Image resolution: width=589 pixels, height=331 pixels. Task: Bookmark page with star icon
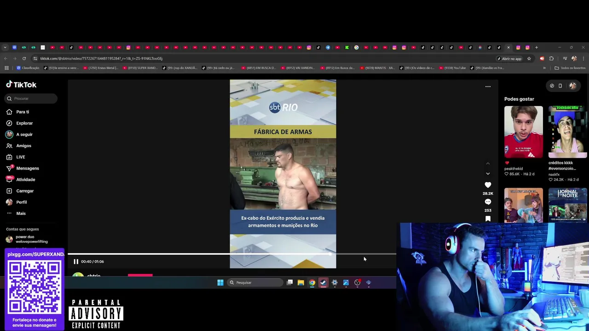click(x=529, y=58)
